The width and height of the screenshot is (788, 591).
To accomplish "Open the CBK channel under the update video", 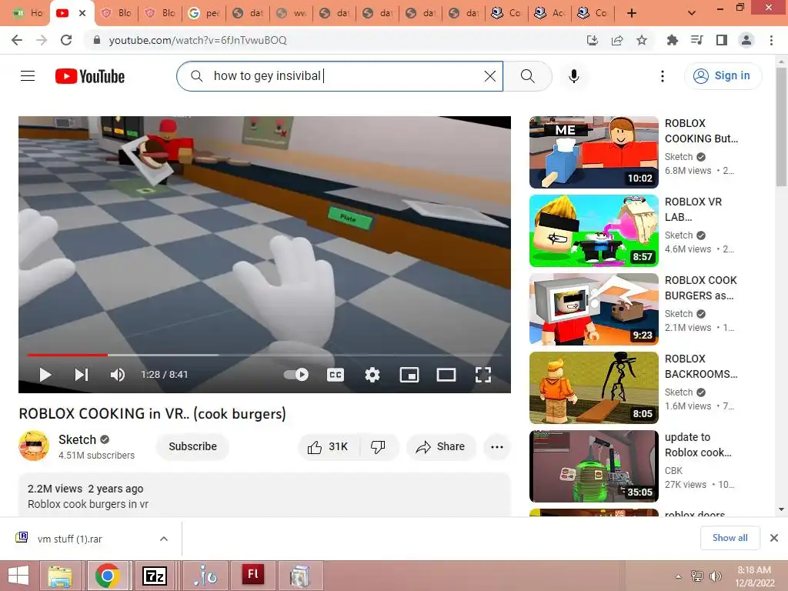I will tap(673, 471).
